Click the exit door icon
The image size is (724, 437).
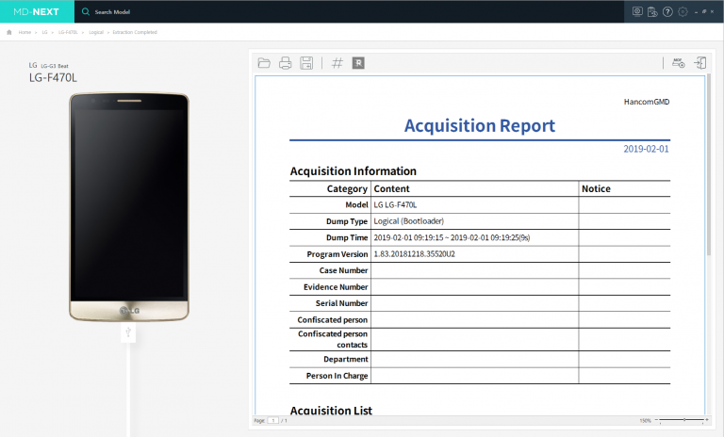[x=700, y=63]
